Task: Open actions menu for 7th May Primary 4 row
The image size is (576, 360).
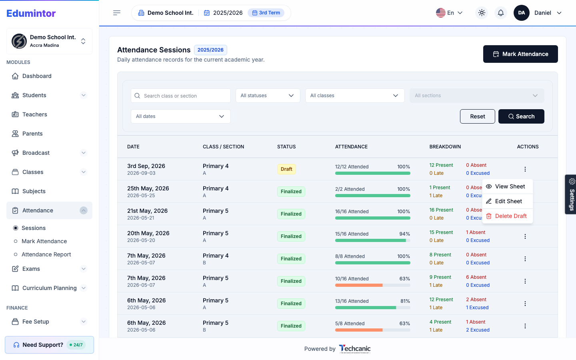Action: (525, 259)
